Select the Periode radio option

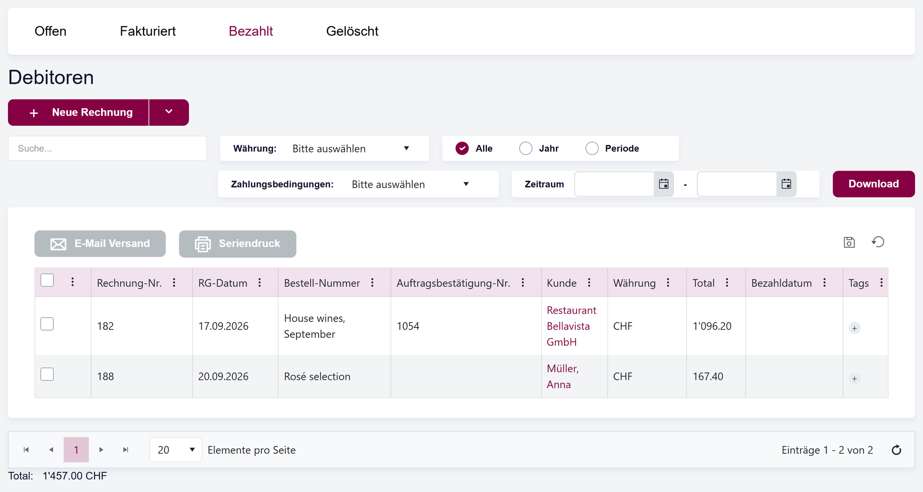(x=592, y=148)
